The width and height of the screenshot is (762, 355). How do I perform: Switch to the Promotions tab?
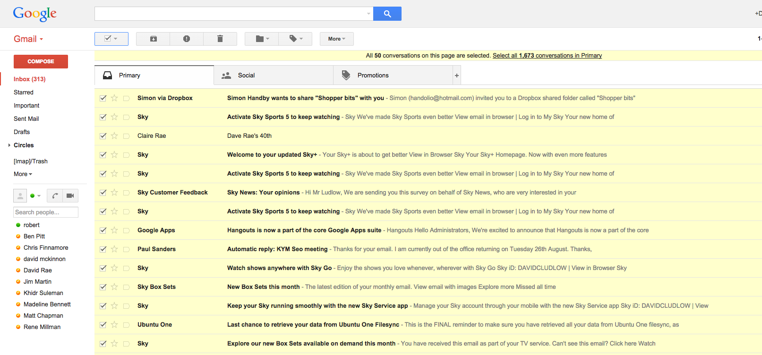[x=393, y=76]
